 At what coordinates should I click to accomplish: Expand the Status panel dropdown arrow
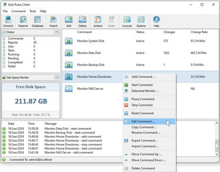[x=57, y=32]
